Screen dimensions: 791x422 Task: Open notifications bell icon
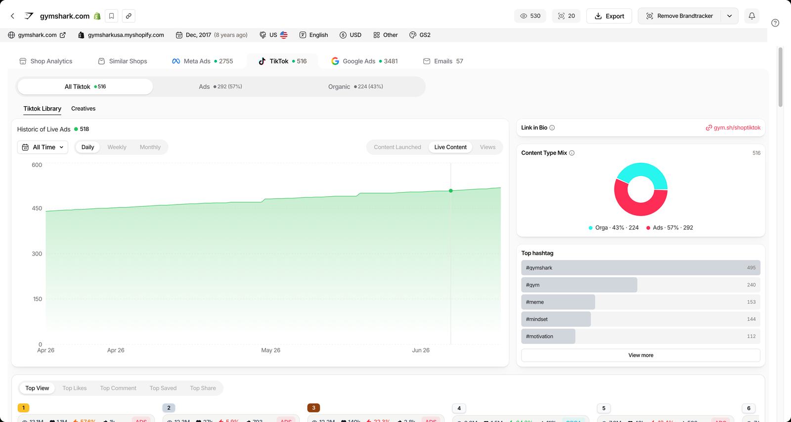click(752, 16)
